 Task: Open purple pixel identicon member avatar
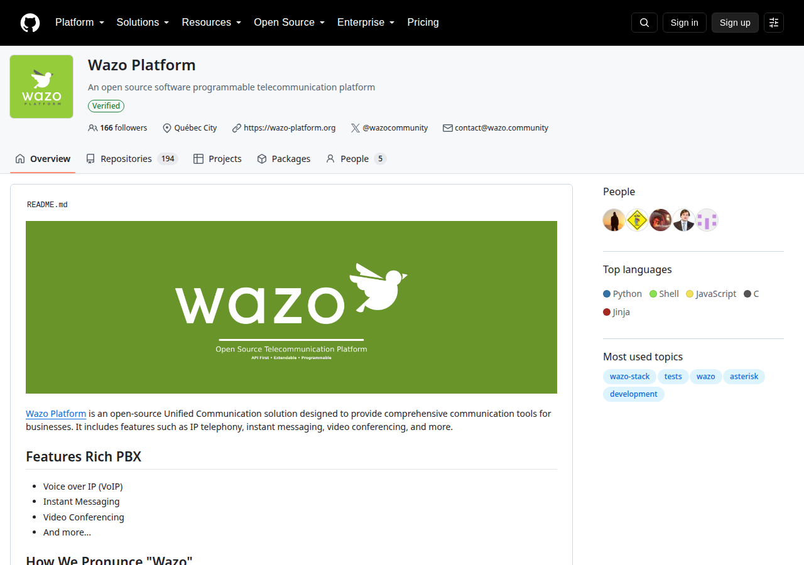tap(707, 220)
